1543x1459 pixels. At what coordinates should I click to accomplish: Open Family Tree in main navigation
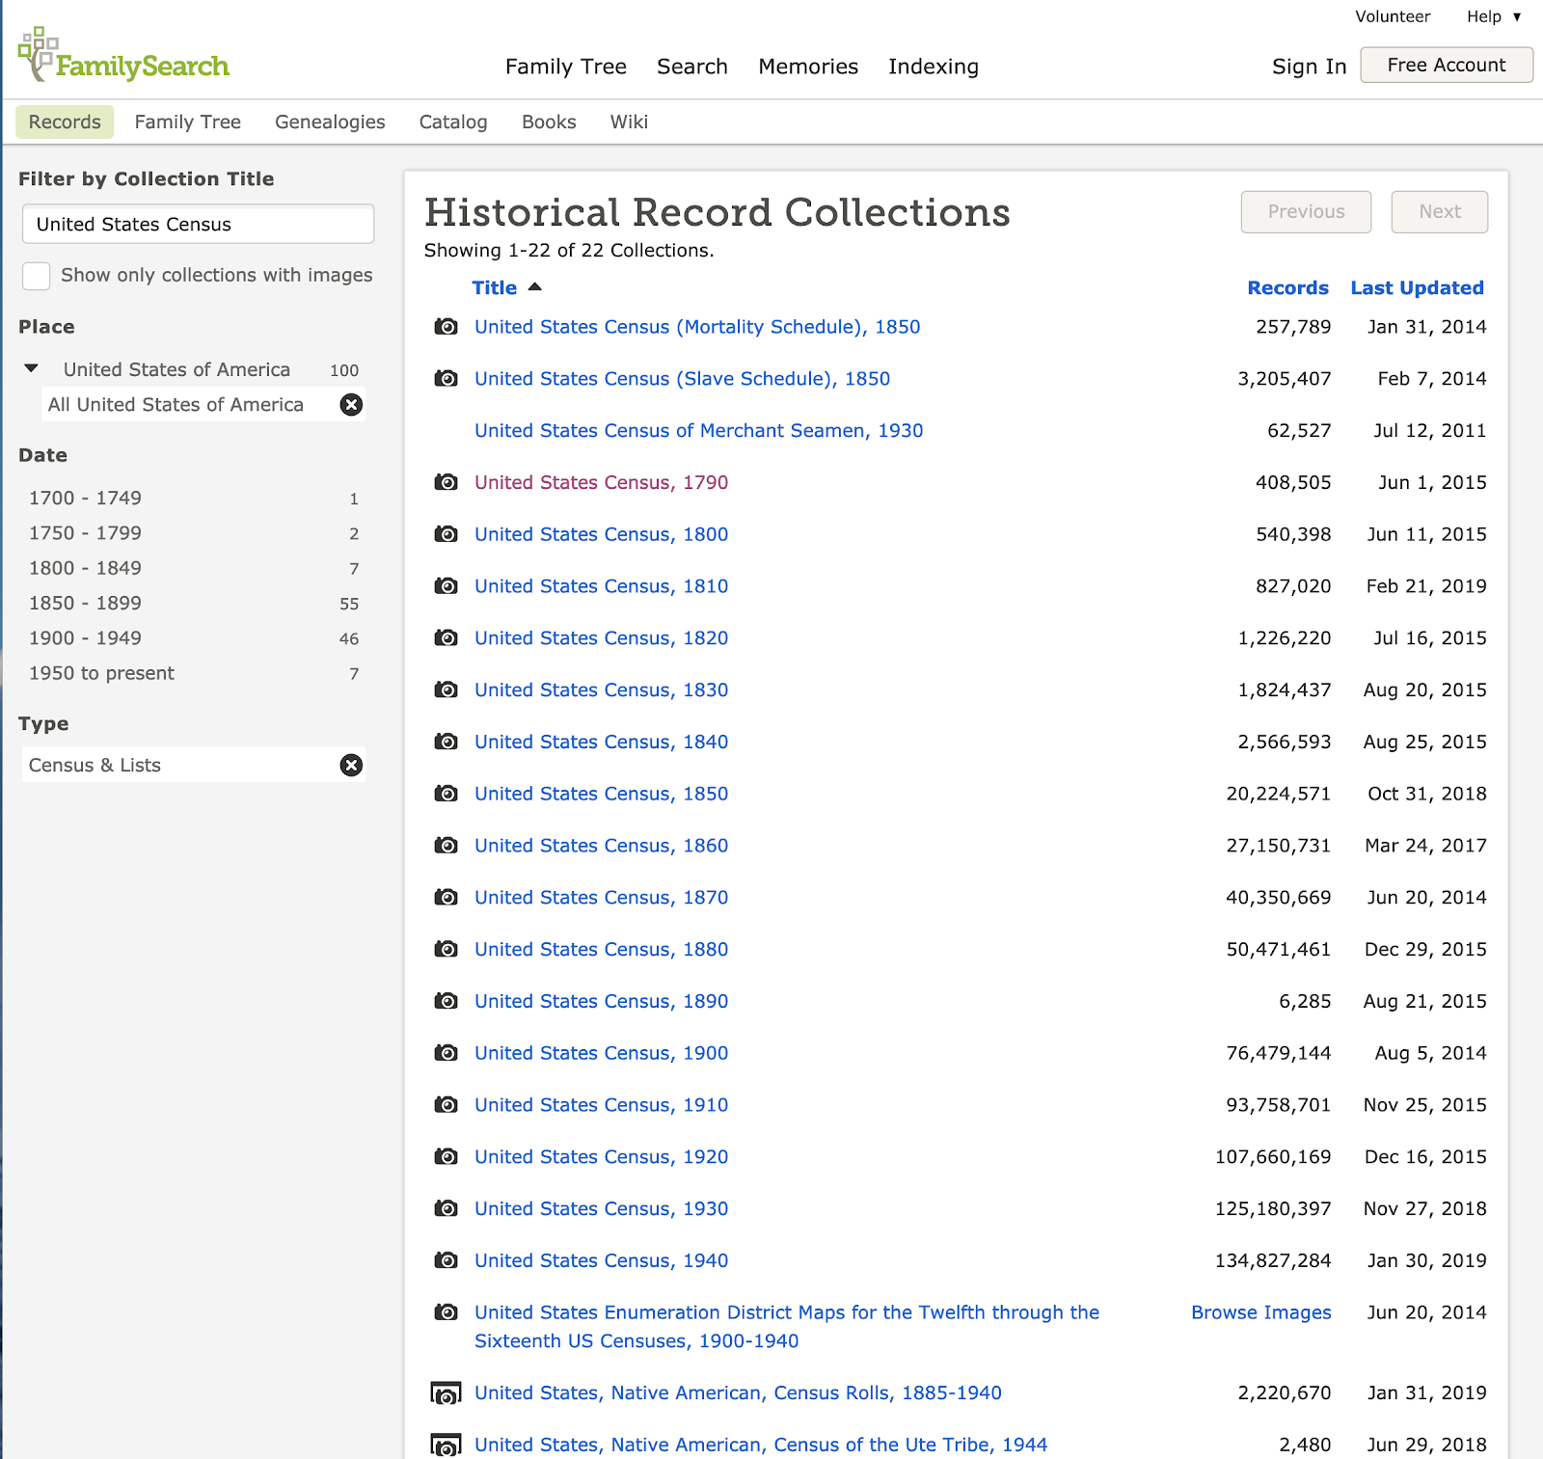pyautogui.click(x=566, y=67)
